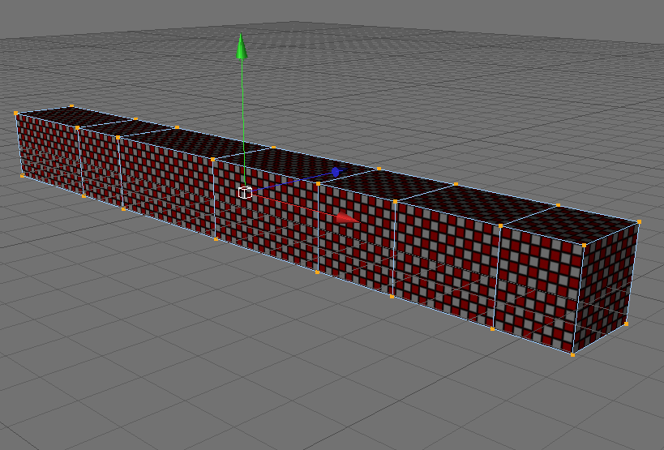This screenshot has height=450, width=664.
Task: Select the top-left farthest corner vertex
Action: click(71, 106)
